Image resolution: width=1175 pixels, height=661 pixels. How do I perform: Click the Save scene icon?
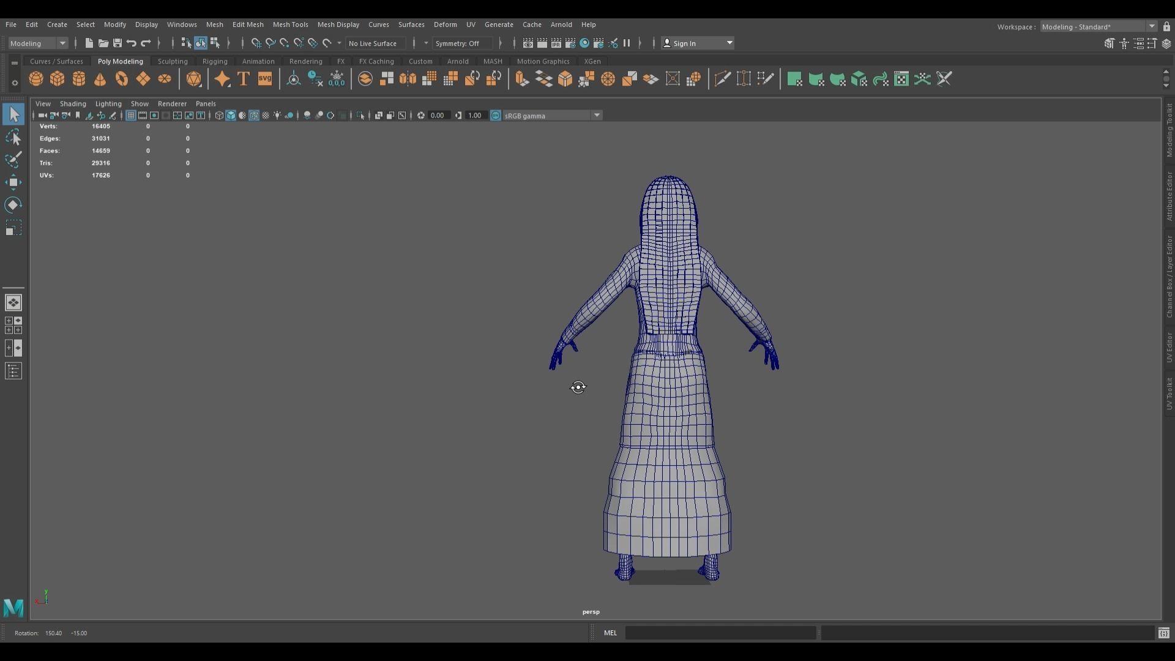coord(117,43)
